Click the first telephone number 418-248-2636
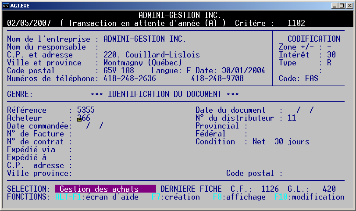 127,79
